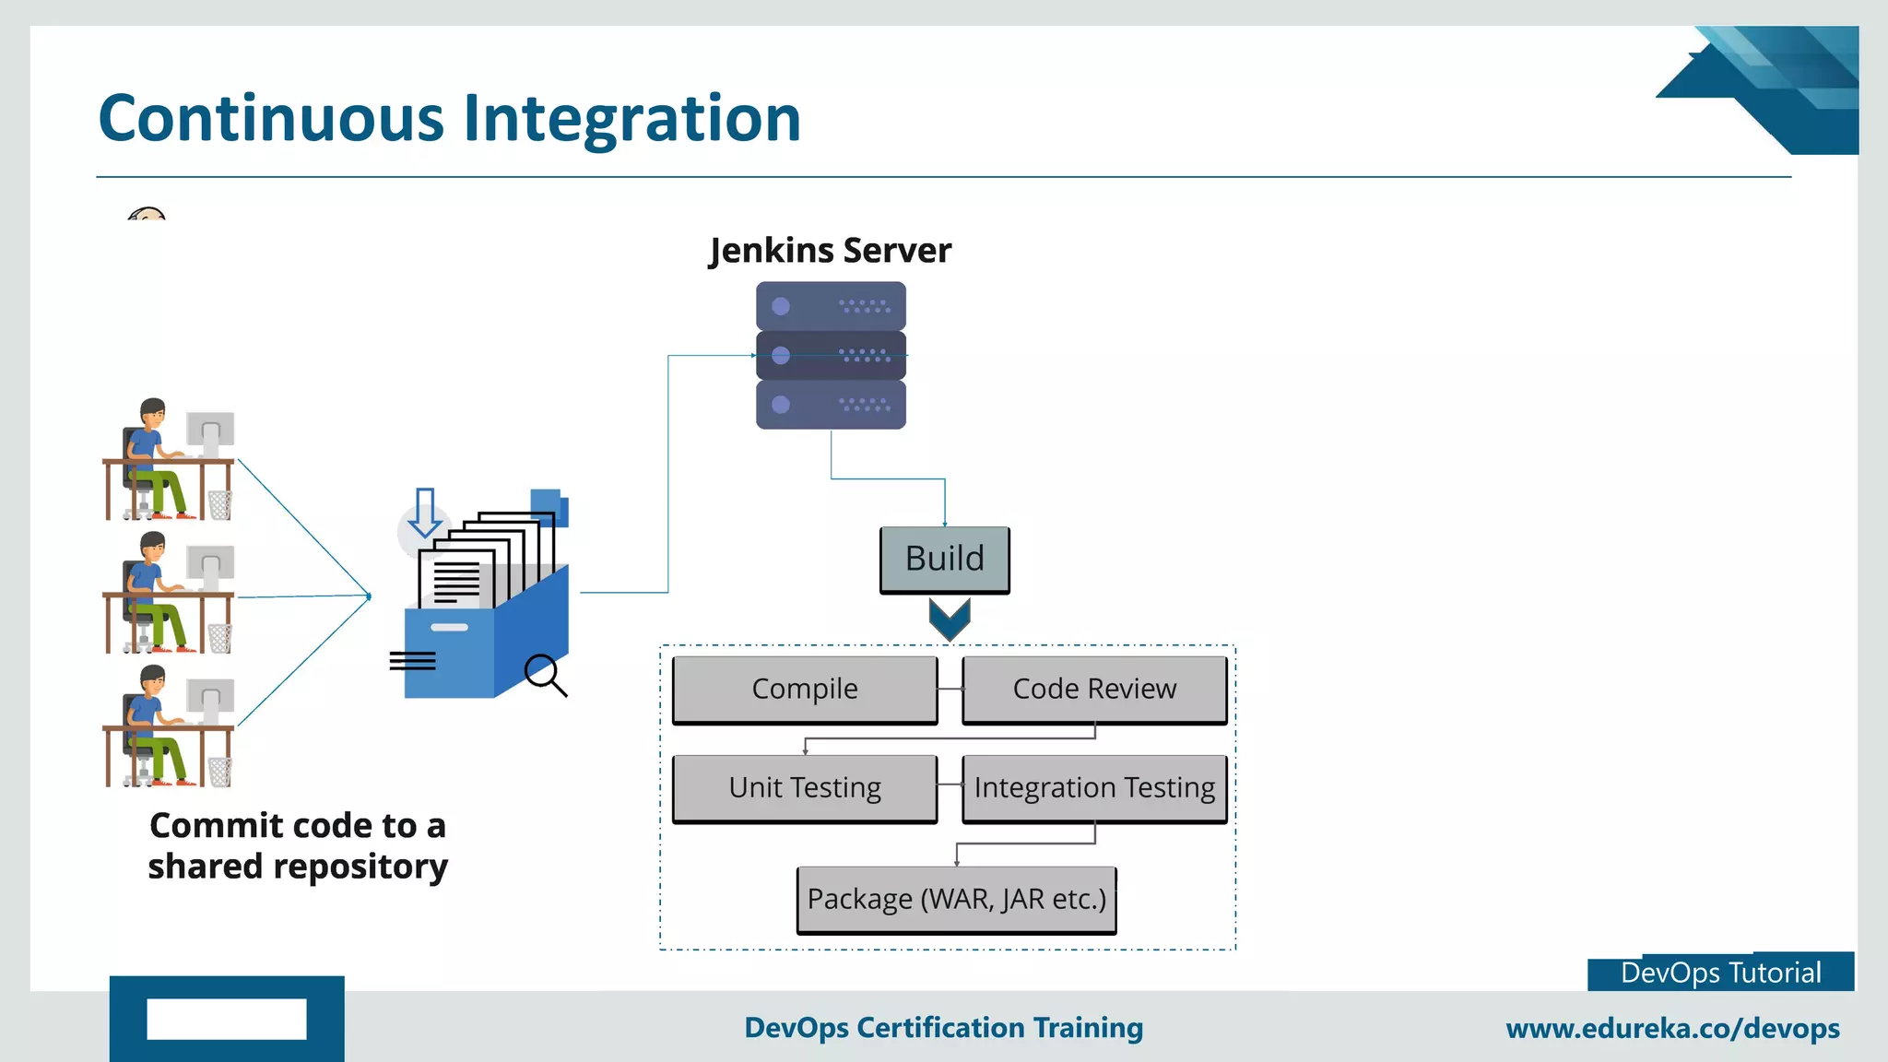Click the Package (WAR, JAR etc.) box
This screenshot has width=1888, height=1062.
pyautogui.click(x=956, y=899)
